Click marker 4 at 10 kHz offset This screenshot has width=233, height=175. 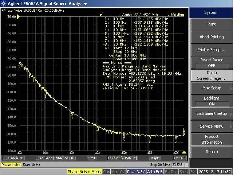[98, 128]
